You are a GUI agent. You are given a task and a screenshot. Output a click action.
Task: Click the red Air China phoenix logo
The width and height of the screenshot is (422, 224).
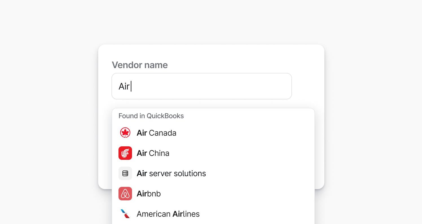coord(125,153)
